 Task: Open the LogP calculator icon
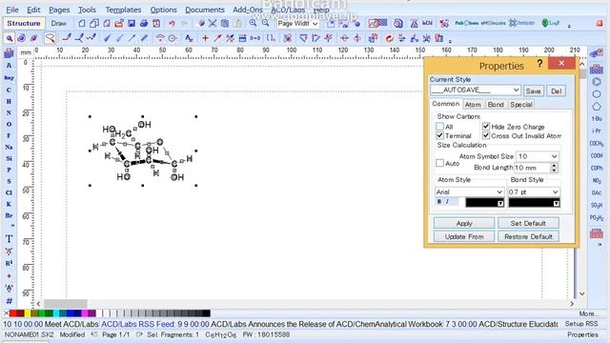[x=551, y=23]
